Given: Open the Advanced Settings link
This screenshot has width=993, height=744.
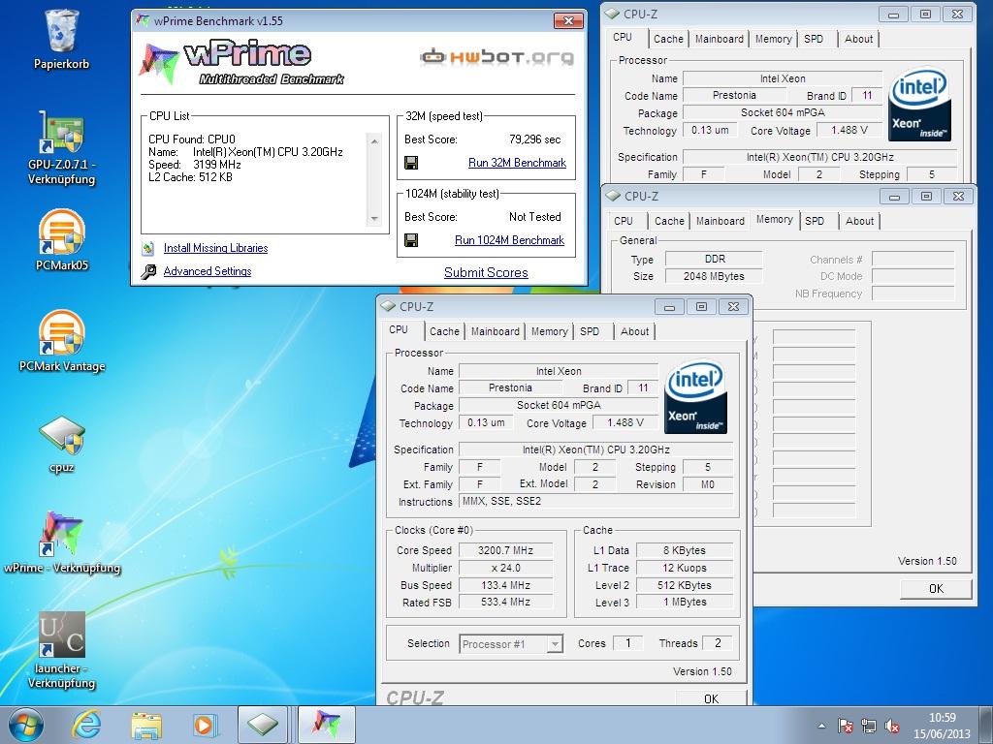Looking at the screenshot, I should click(208, 271).
